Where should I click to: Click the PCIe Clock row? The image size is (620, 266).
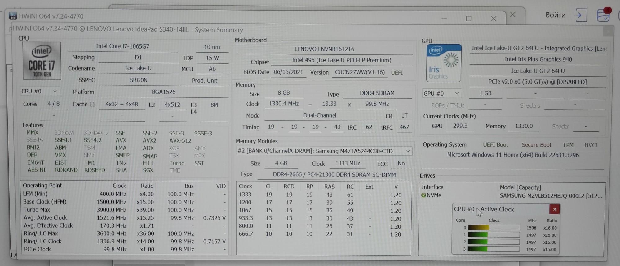coord(125,249)
